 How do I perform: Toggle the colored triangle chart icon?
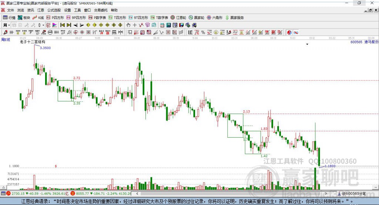click(x=55, y=25)
